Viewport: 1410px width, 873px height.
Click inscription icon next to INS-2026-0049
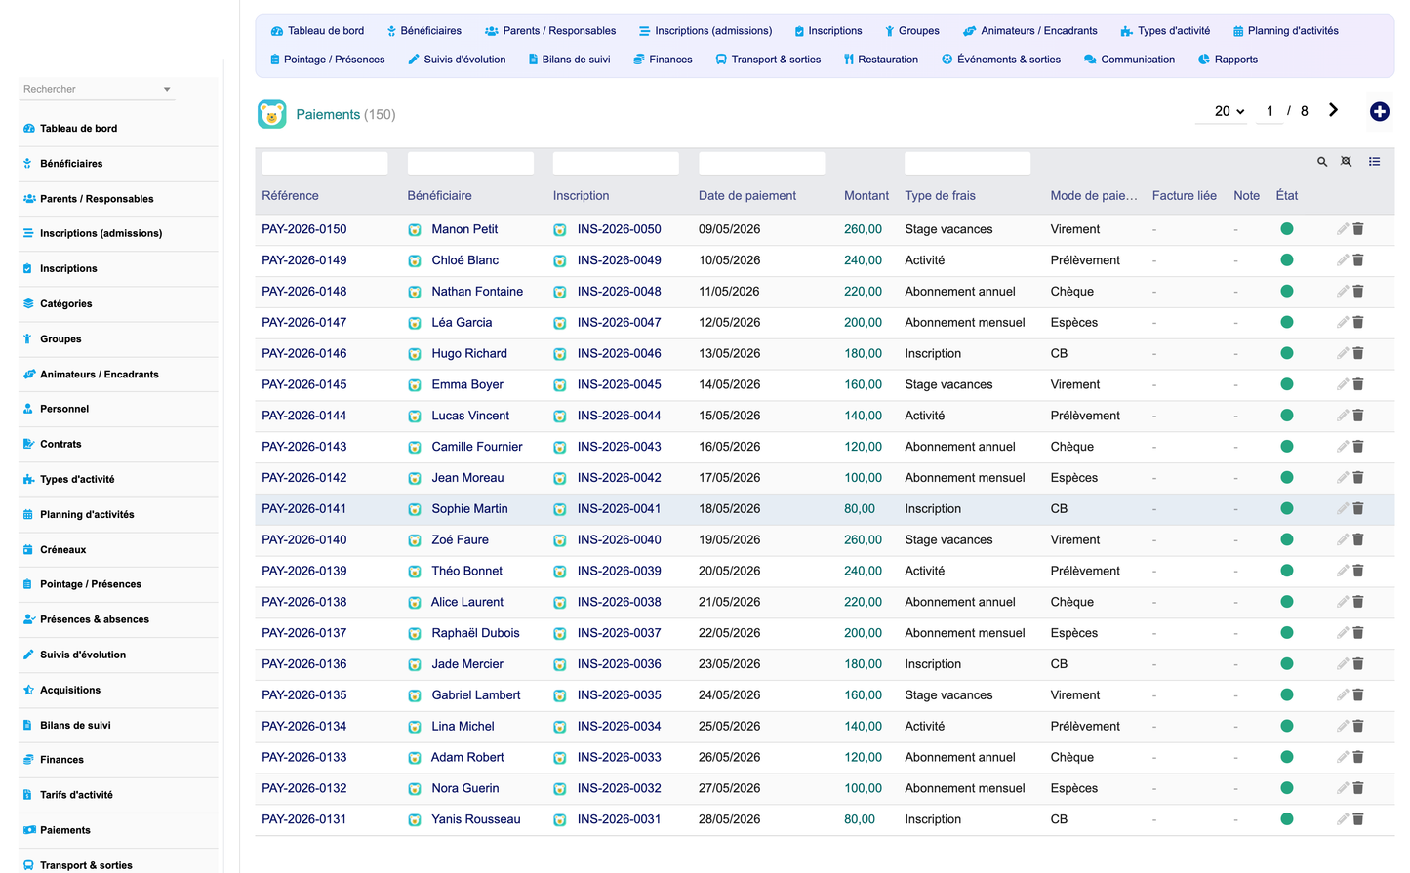560,261
